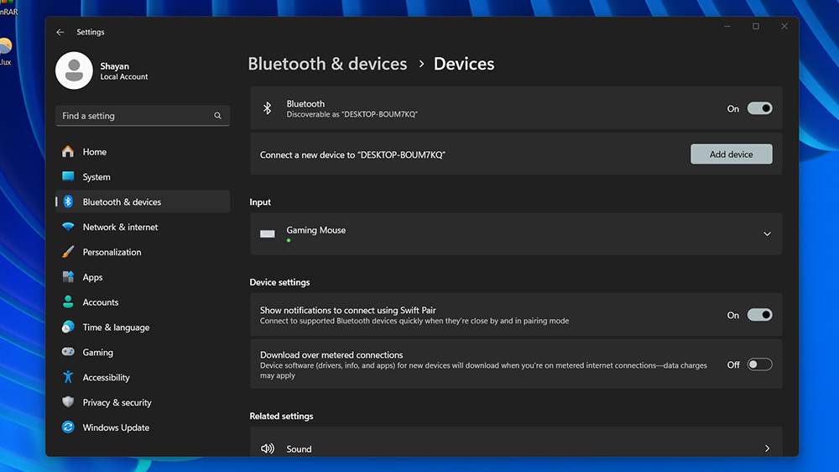Click the Gaming controller icon in sidebar
839x472 pixels.
click(x=68, y=352)
